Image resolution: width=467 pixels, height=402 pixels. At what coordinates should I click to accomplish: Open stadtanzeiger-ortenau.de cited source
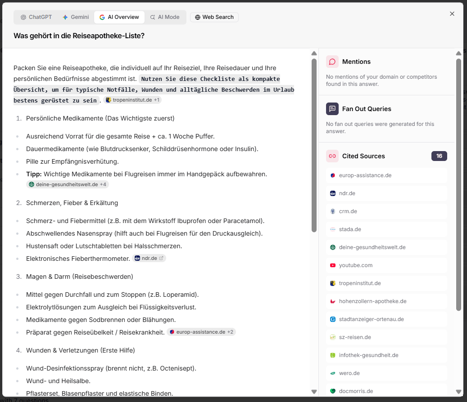(386, 319)
